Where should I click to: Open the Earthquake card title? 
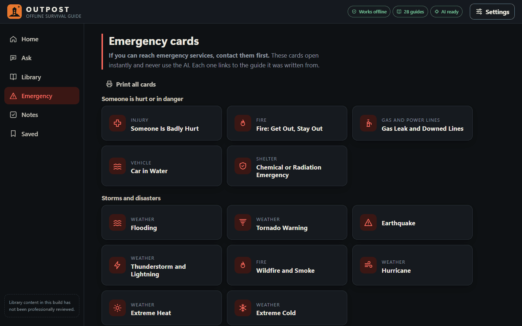pos(398,223)
